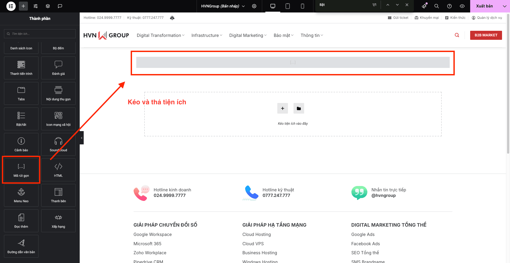
Task: Open the Gửi ticket link
Action: [398, 18]
